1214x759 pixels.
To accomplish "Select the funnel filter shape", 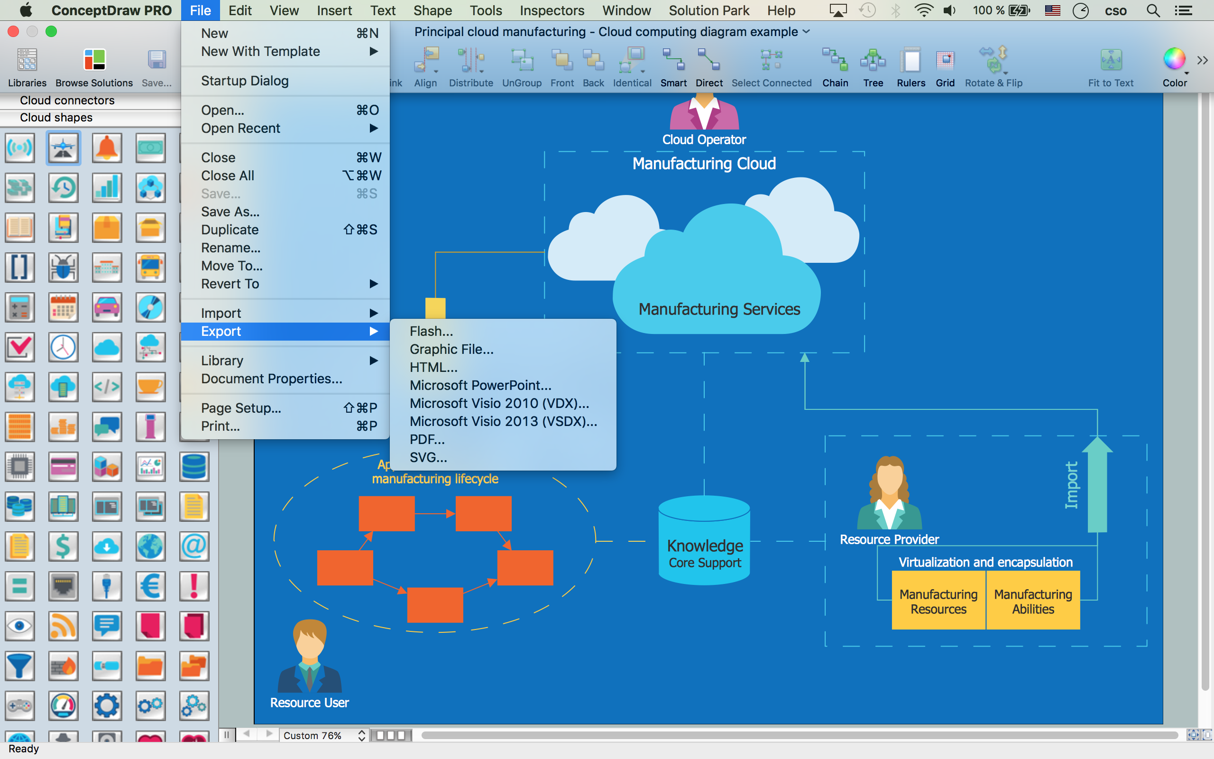I will [19, 666].
